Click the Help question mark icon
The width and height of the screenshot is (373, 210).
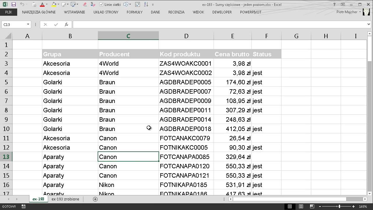pyautogui.click(x=334, y=4)
